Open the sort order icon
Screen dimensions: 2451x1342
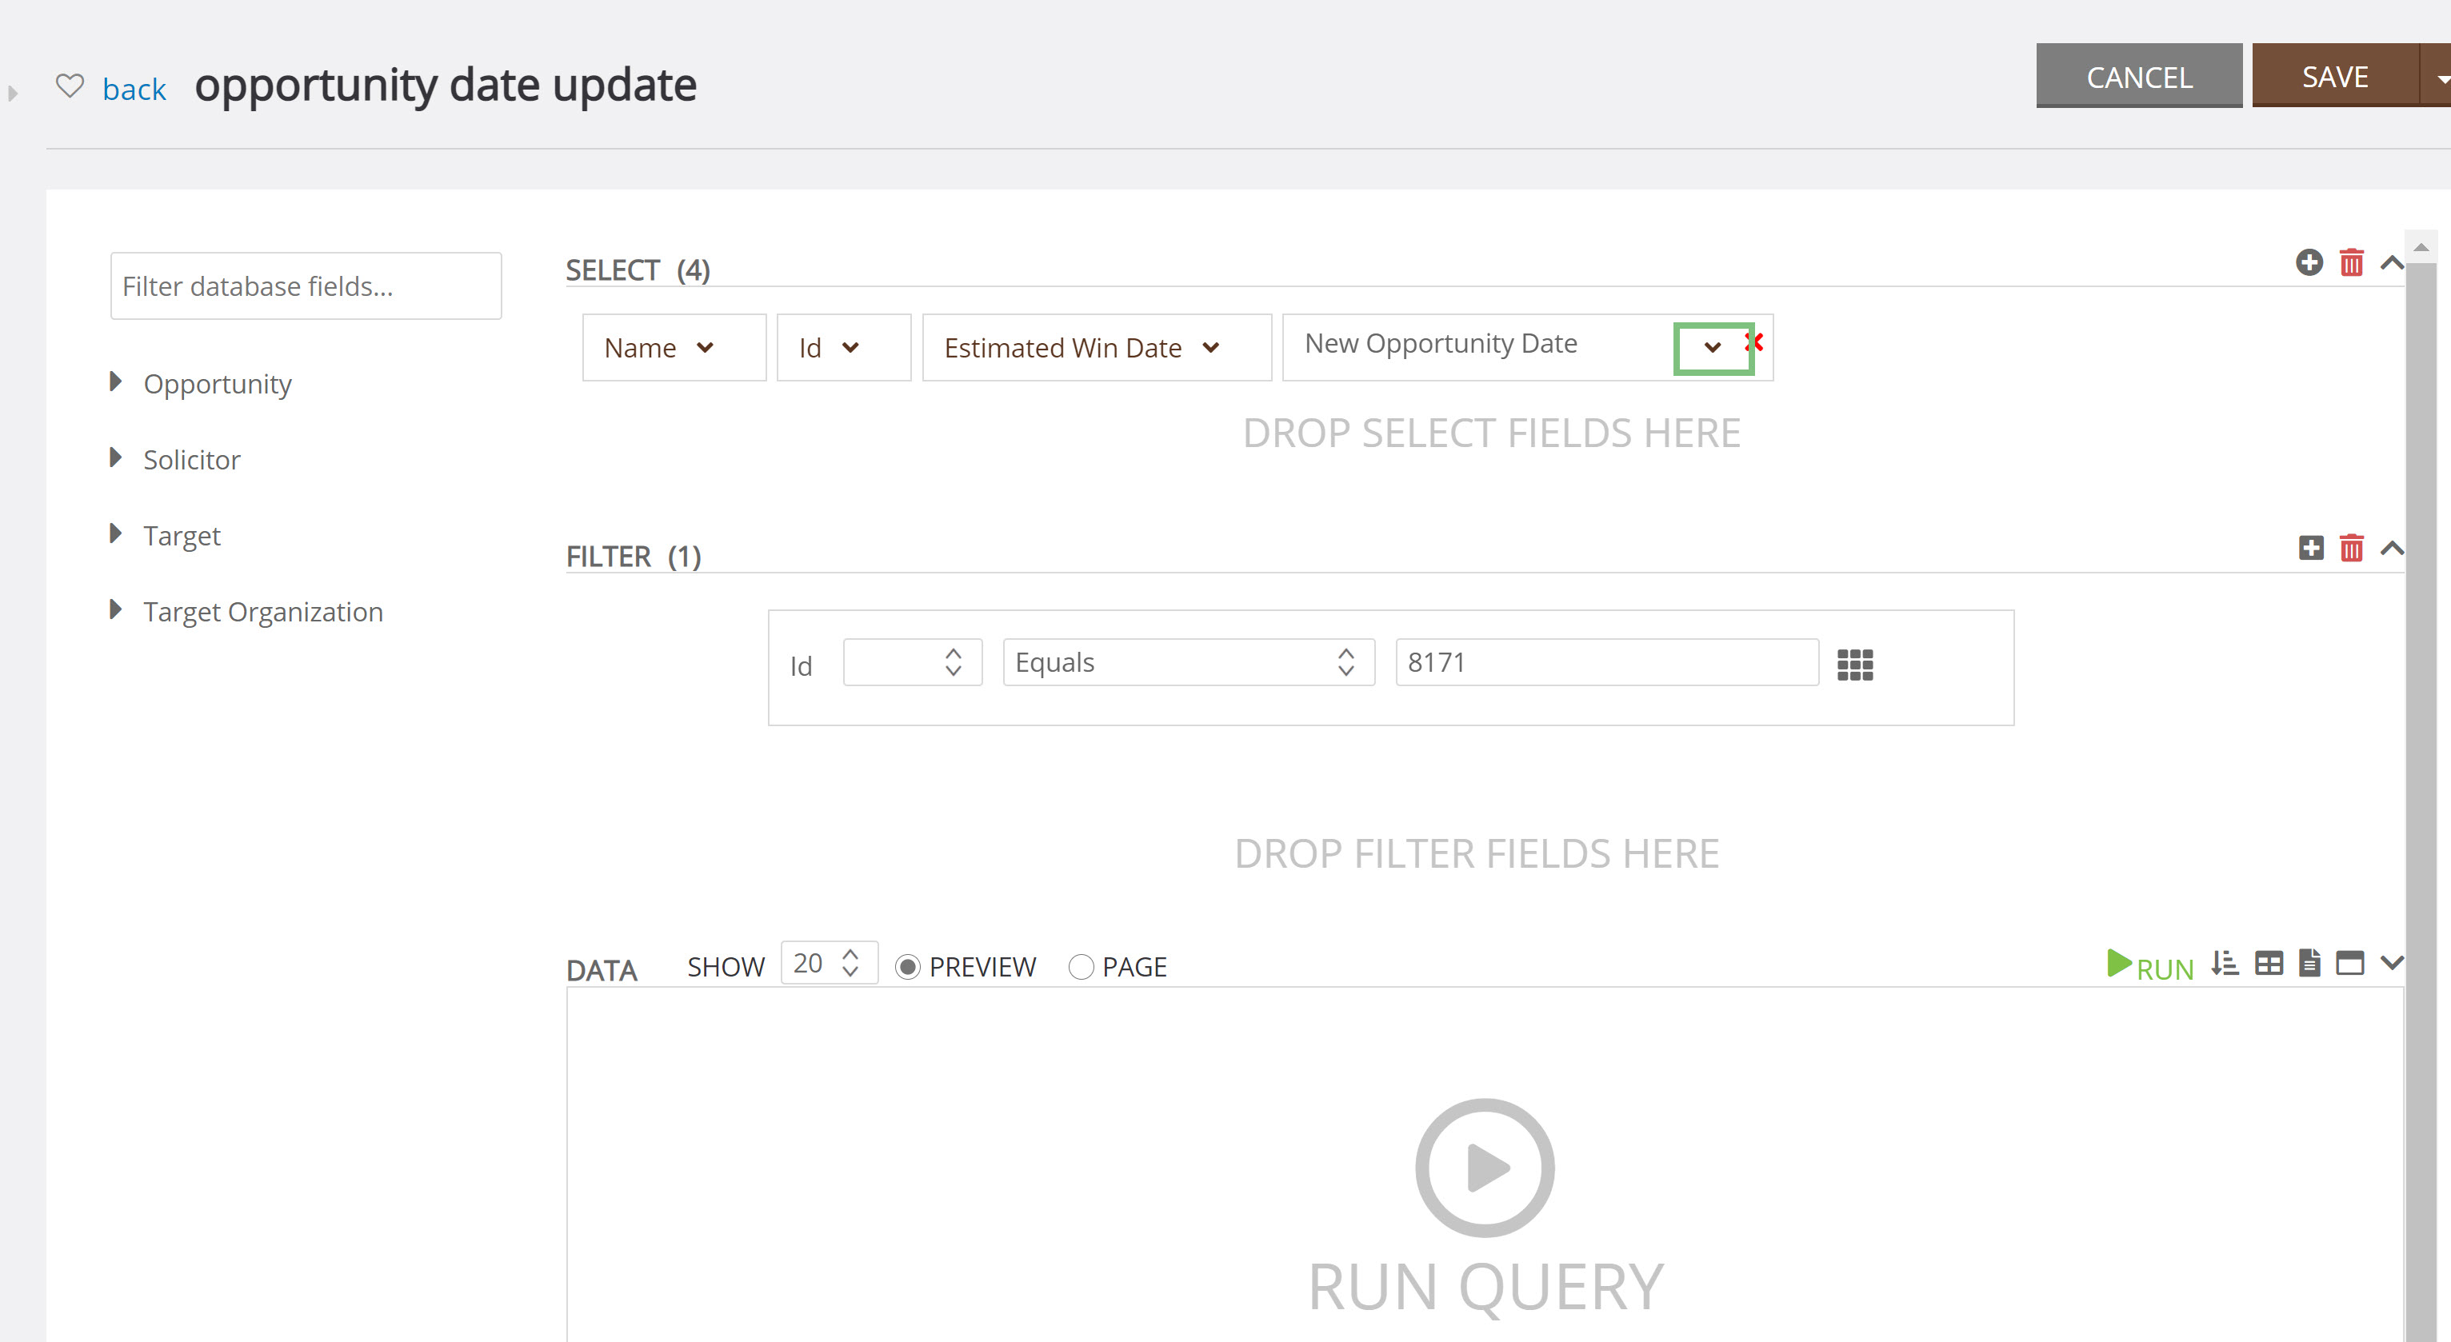[x=2225, y=964]
